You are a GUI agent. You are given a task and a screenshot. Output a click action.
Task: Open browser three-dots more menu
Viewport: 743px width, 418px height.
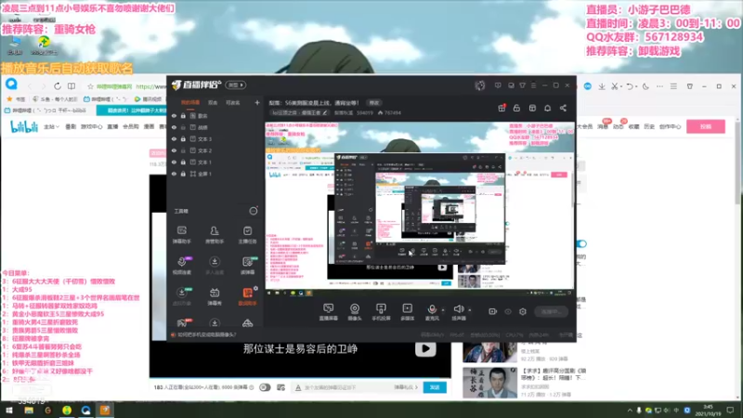coord(659,86)
